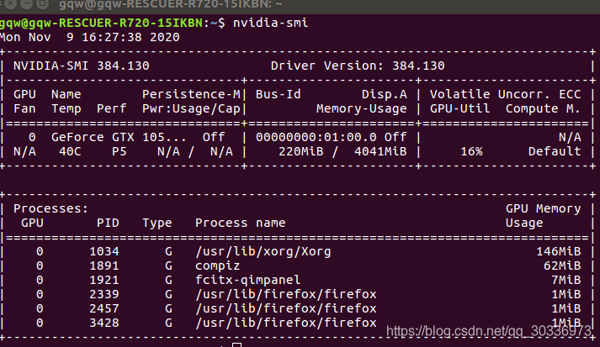
Task: Click memory usage "7MiB"
Action: tap(566, 280)
